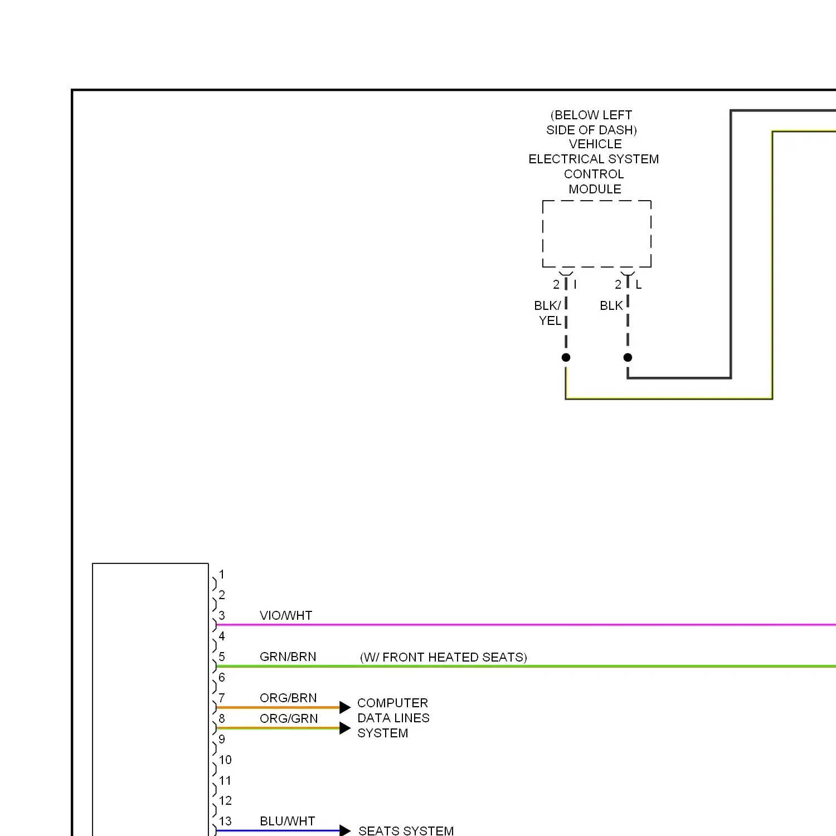836x836 pixels.
Task: Click the BLK/YEL wire label
Action: coord(548,313)
